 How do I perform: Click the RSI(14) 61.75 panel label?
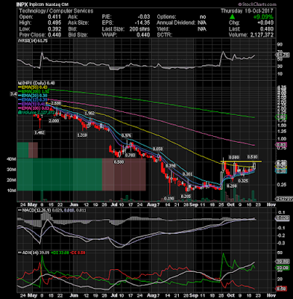pos(32,40)
